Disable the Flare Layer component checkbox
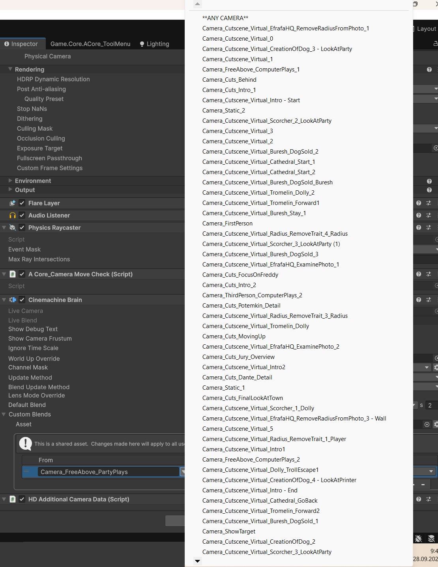The width and height of the screenshot is (438, 567). tap(22, 203)
